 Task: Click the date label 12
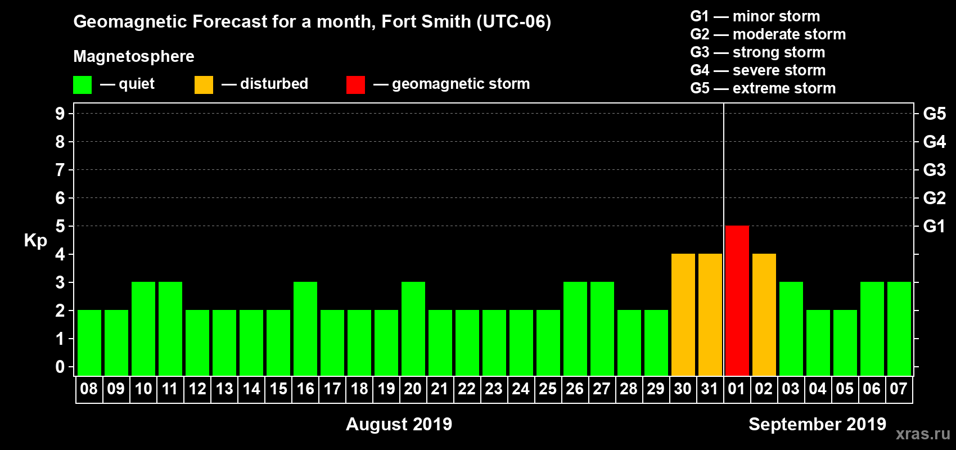tap(197, 389)
